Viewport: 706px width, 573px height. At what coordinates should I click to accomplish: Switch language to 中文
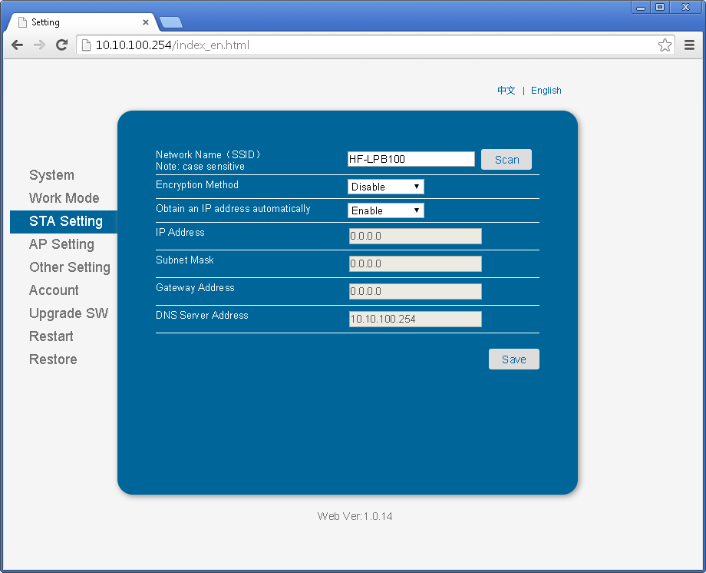click(506, 90)
